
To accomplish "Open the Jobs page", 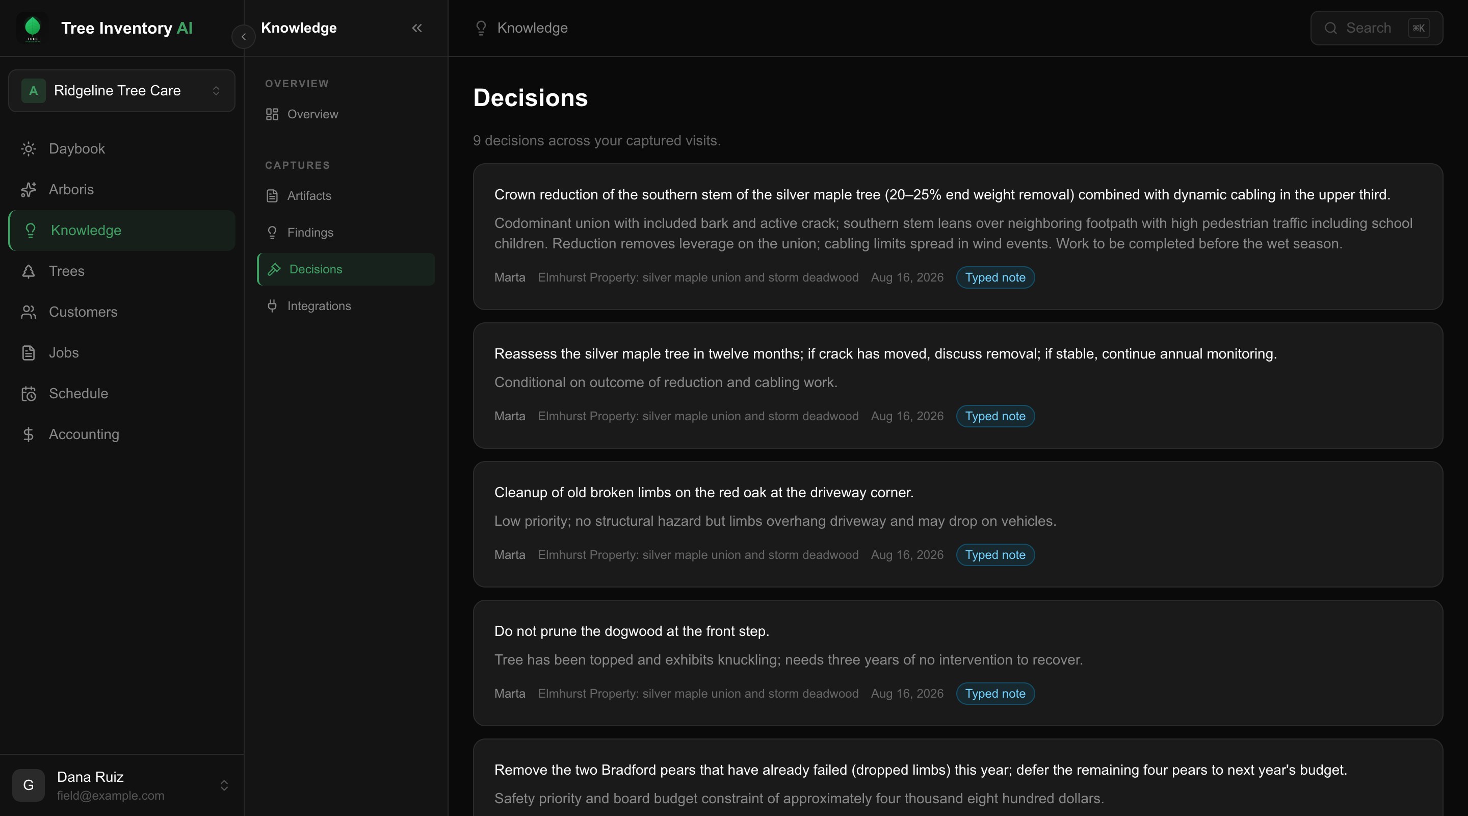I will 122,353.
